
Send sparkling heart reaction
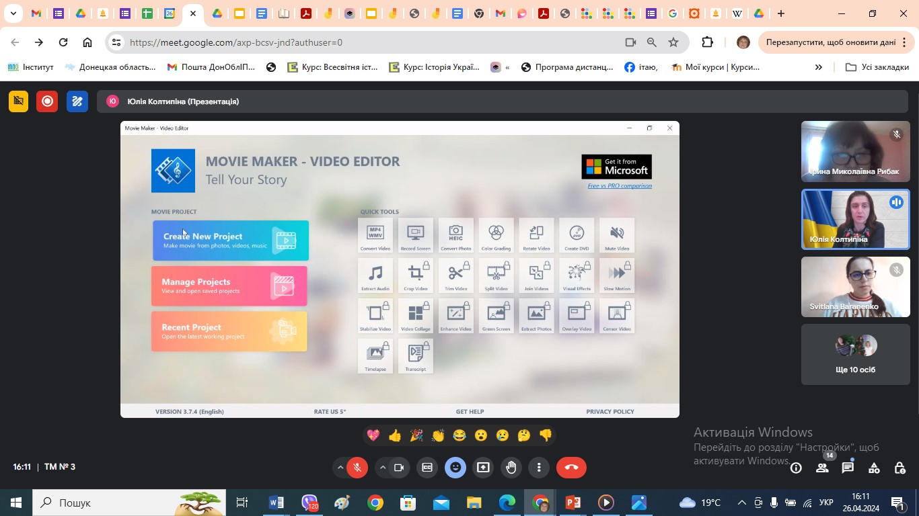373,435
